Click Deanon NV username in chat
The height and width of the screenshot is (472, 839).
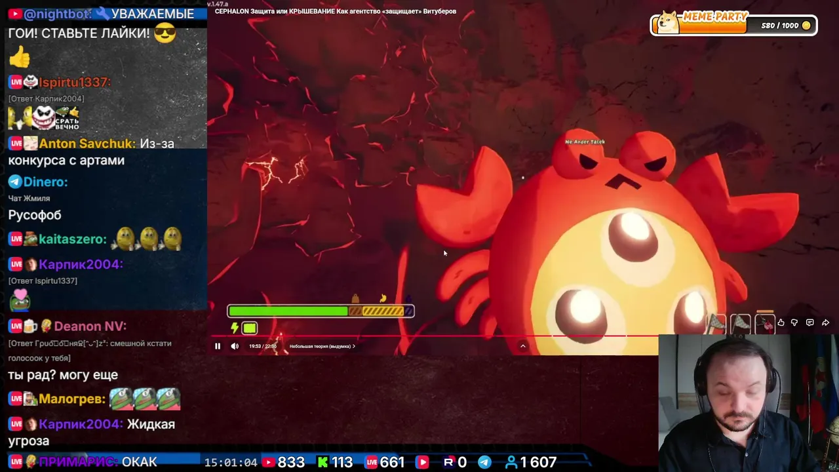[x=90, y=326]
